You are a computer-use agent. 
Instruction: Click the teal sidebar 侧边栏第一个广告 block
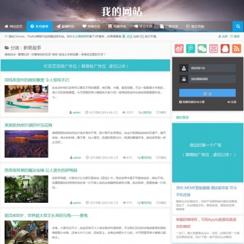(x=208, y=152)
